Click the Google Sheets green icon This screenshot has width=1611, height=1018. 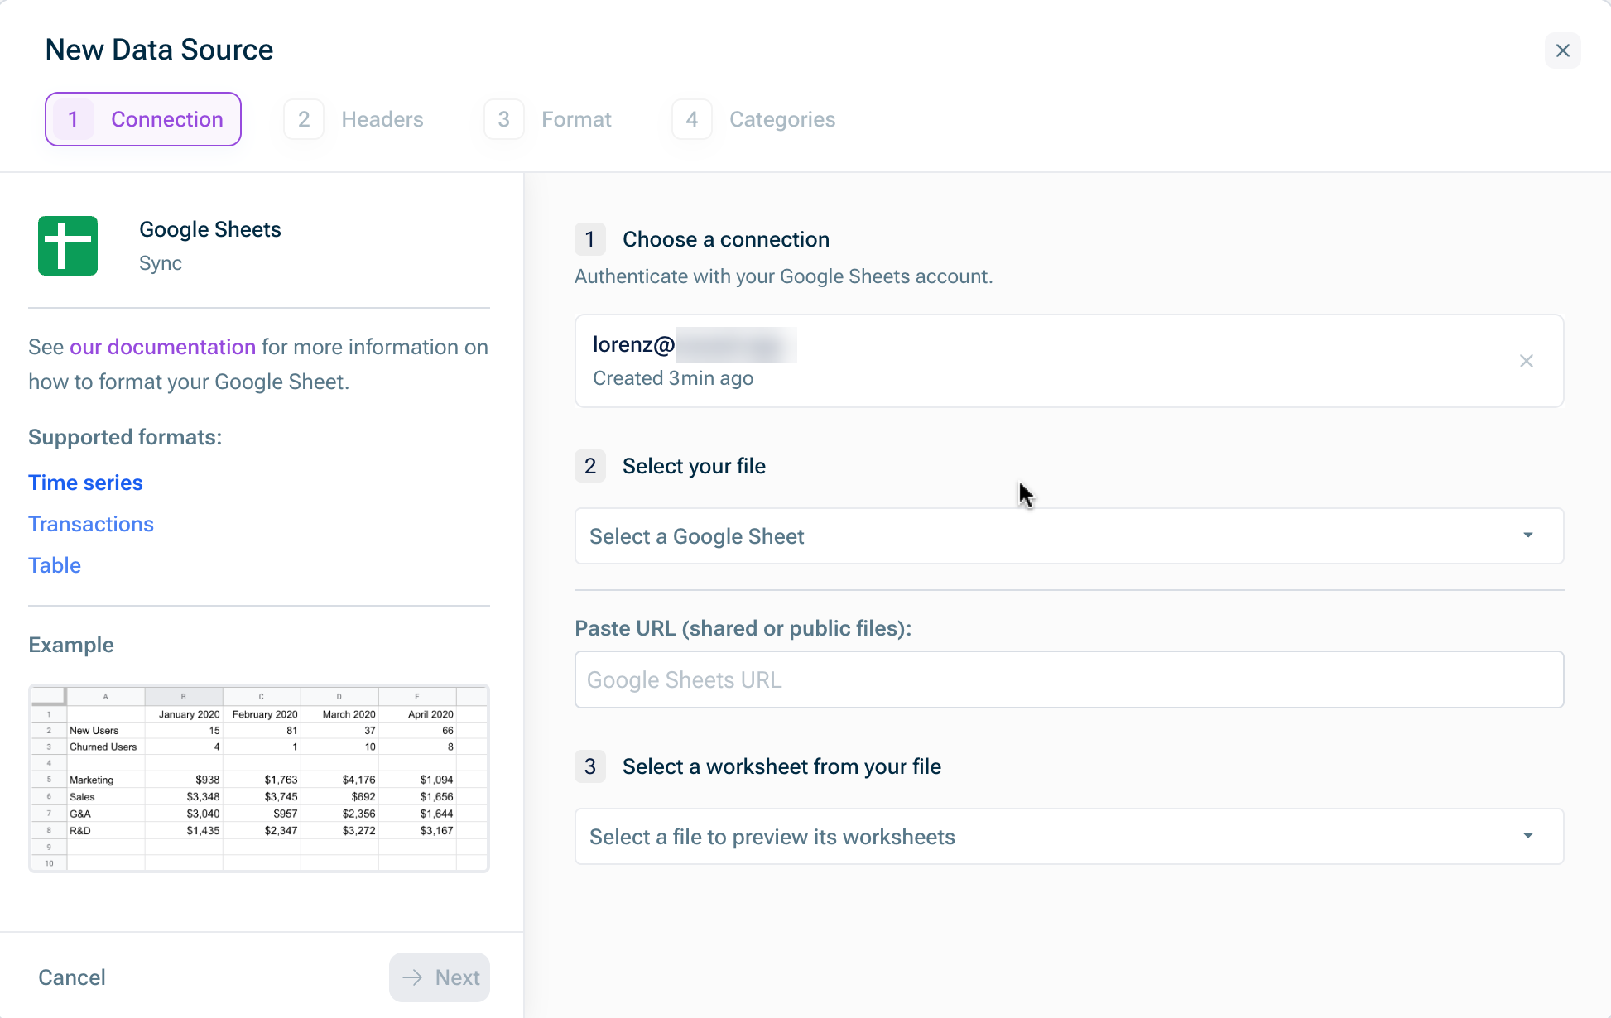coord(68,246)
